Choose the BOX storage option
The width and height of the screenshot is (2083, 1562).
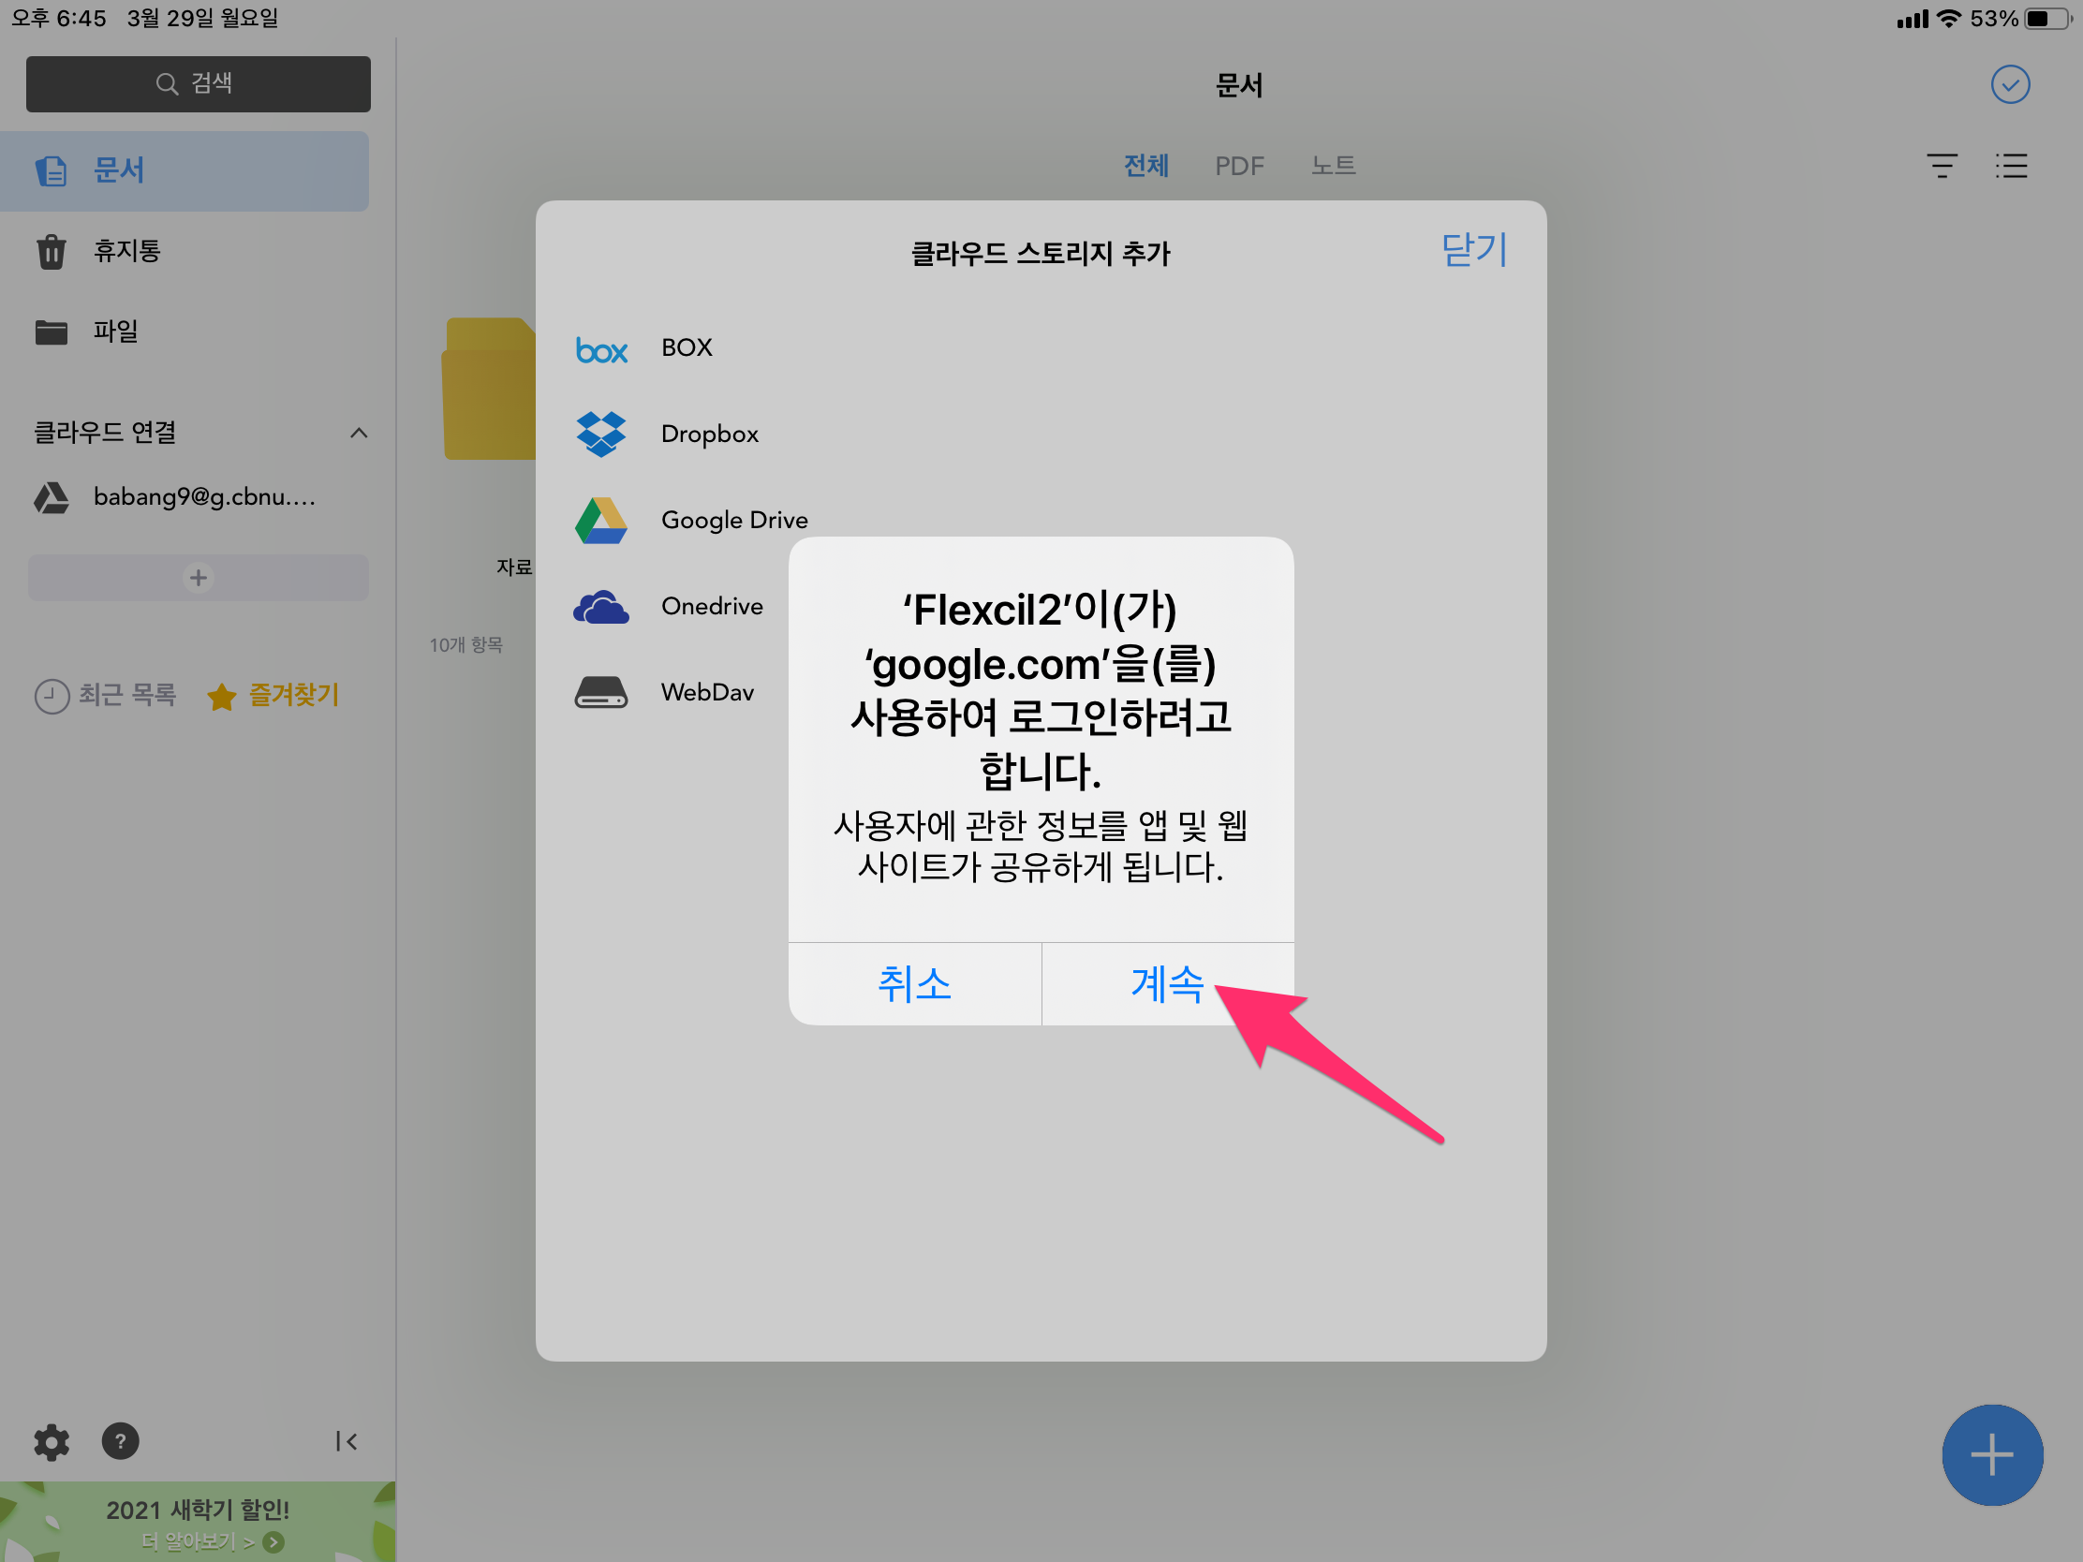coord(686,348)
